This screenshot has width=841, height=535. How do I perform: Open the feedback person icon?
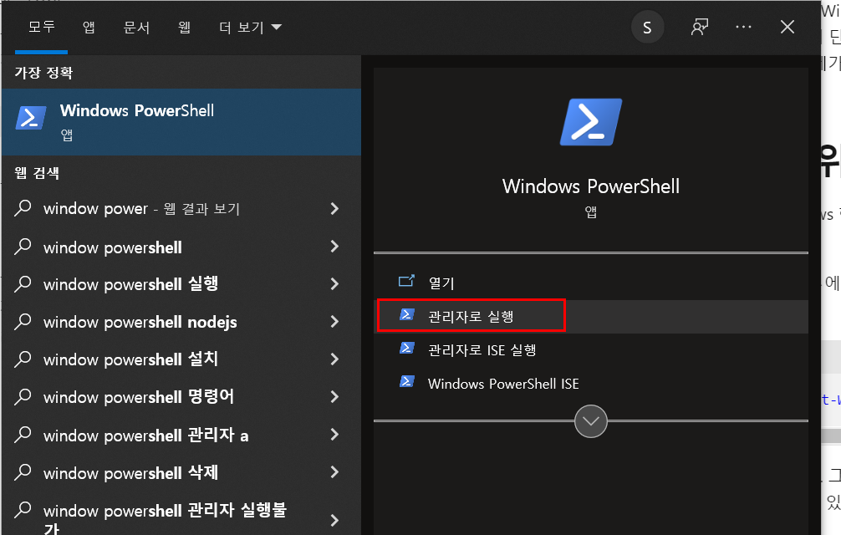[x=700, y=27]
